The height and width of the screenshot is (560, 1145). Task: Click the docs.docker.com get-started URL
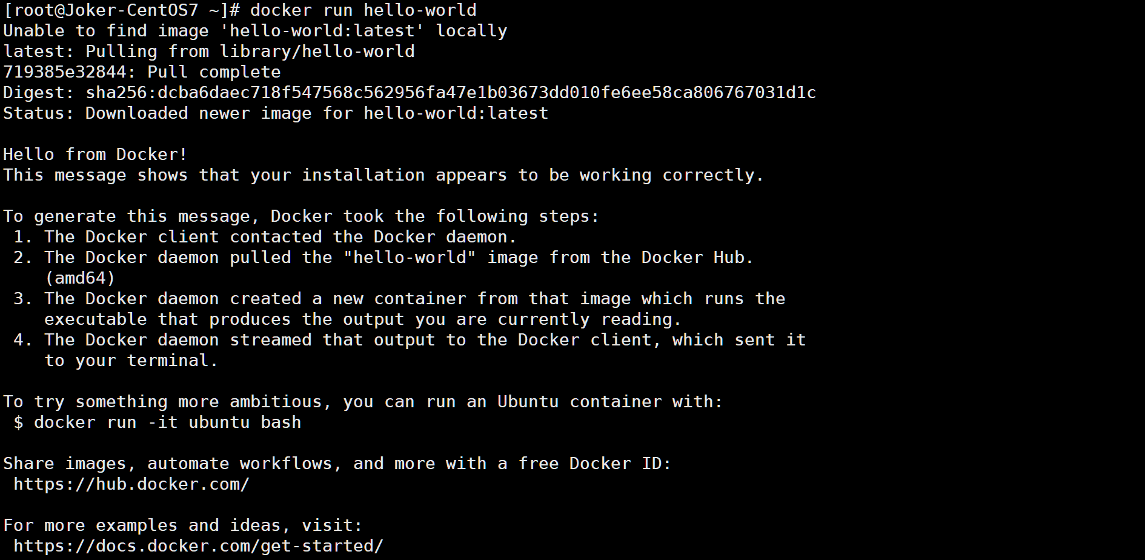(x=198, y=546)
